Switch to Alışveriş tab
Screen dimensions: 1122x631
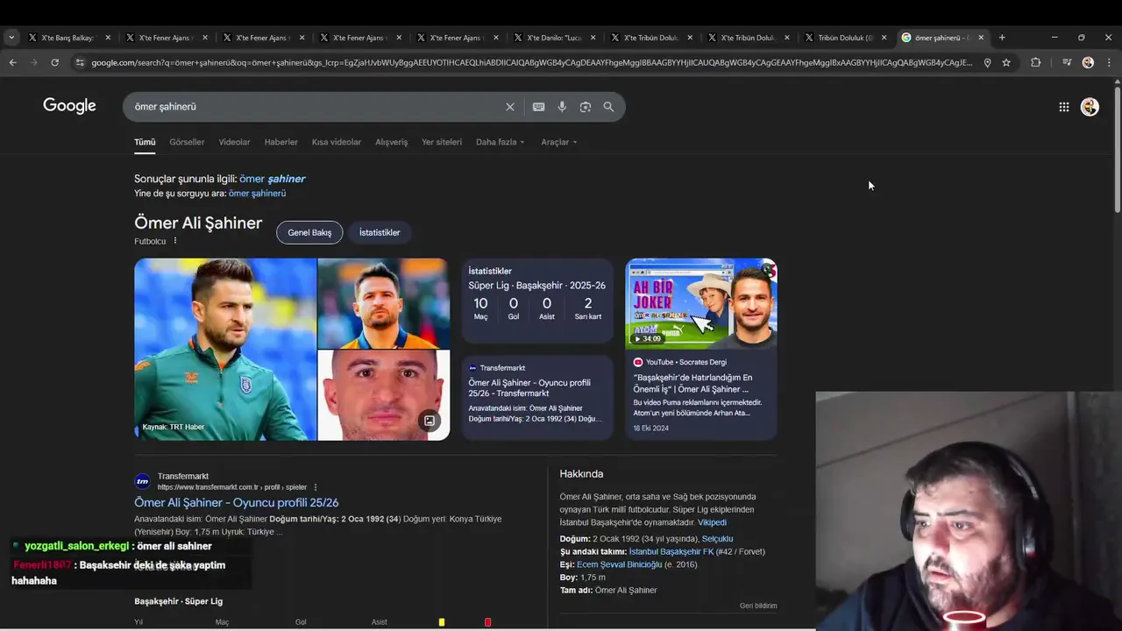coord(391,142)
